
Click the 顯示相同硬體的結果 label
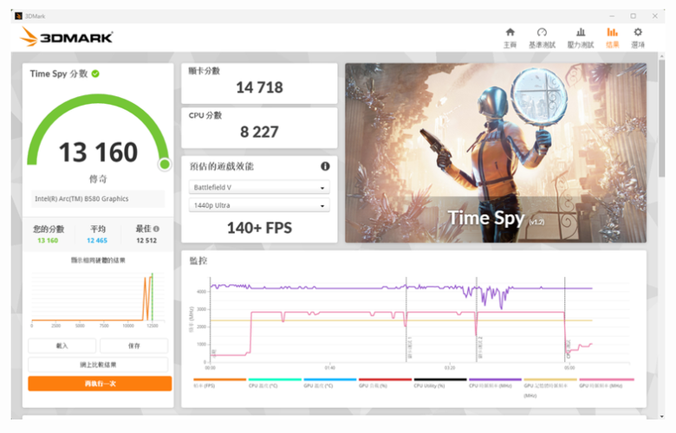pos(98,260)
